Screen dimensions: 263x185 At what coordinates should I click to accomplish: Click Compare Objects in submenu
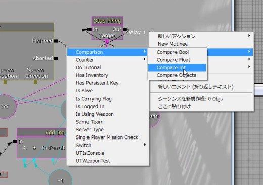pyautogui.click(x=177, y=75)
